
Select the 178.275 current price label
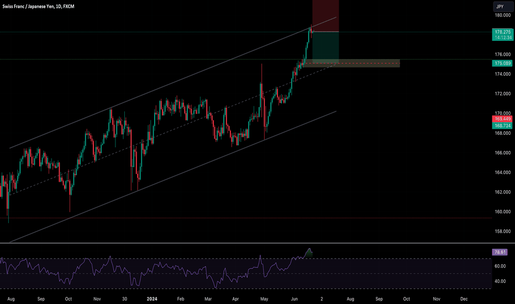(x=502, y=32)
